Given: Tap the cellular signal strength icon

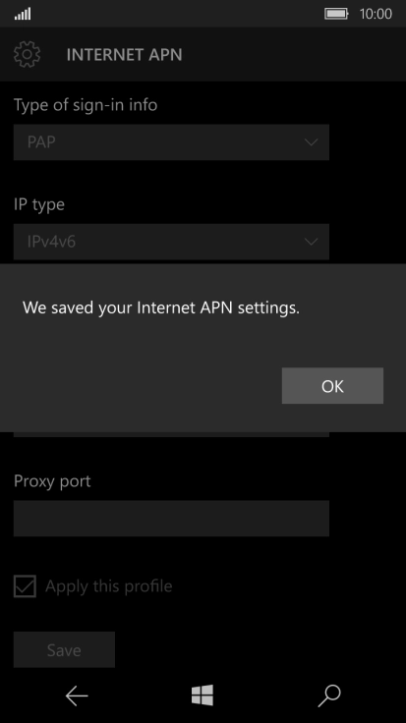Looking at the screenshot, I should pyautogui.click(x=23, y=14).
